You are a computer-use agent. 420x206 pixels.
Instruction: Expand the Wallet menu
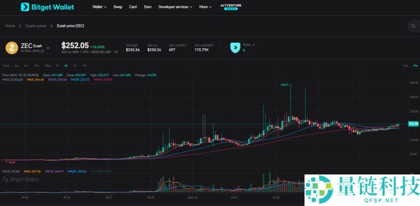pos(99,7)
